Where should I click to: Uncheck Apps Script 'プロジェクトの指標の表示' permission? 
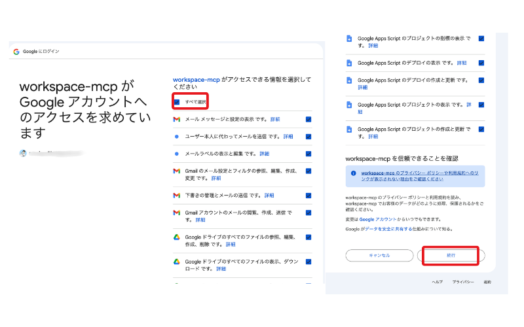pos(481,39)
